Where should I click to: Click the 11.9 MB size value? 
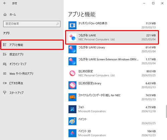pos(151,23)
